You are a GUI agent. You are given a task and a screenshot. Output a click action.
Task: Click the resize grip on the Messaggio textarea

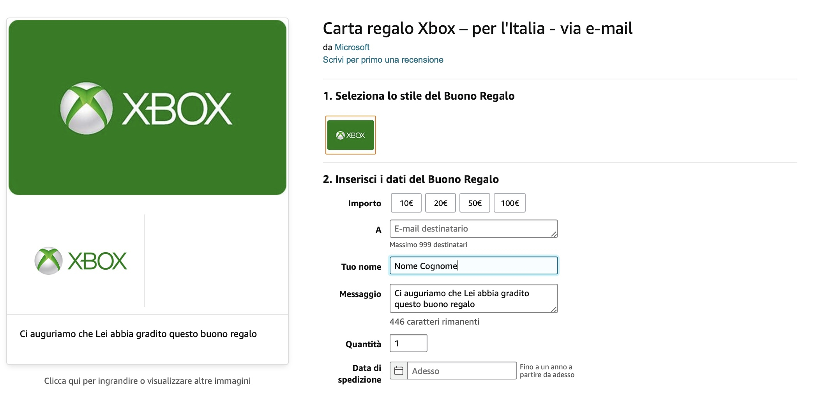pyautogui.click(x=555, y=310)
